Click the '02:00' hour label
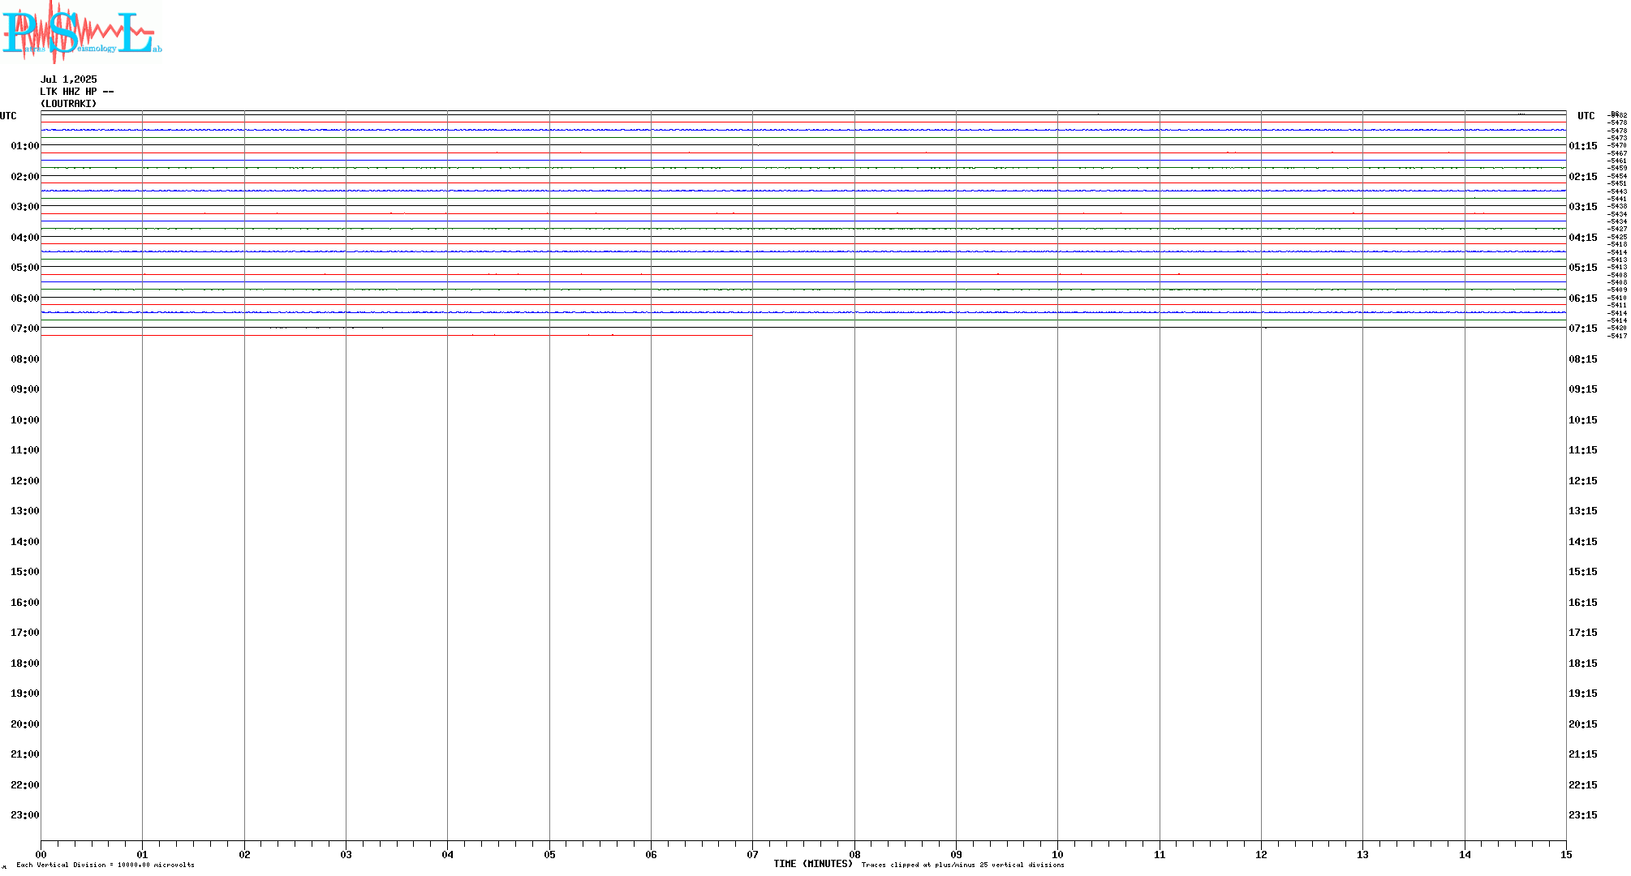Viewport: 1631px width, 876px height. tap(25, 177)
